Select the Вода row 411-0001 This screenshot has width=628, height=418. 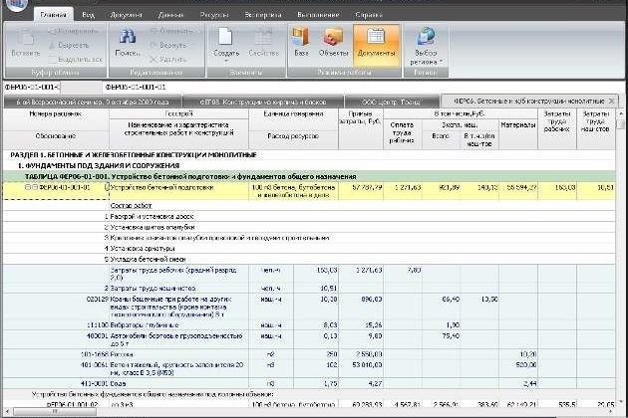(x=310, y=383)
